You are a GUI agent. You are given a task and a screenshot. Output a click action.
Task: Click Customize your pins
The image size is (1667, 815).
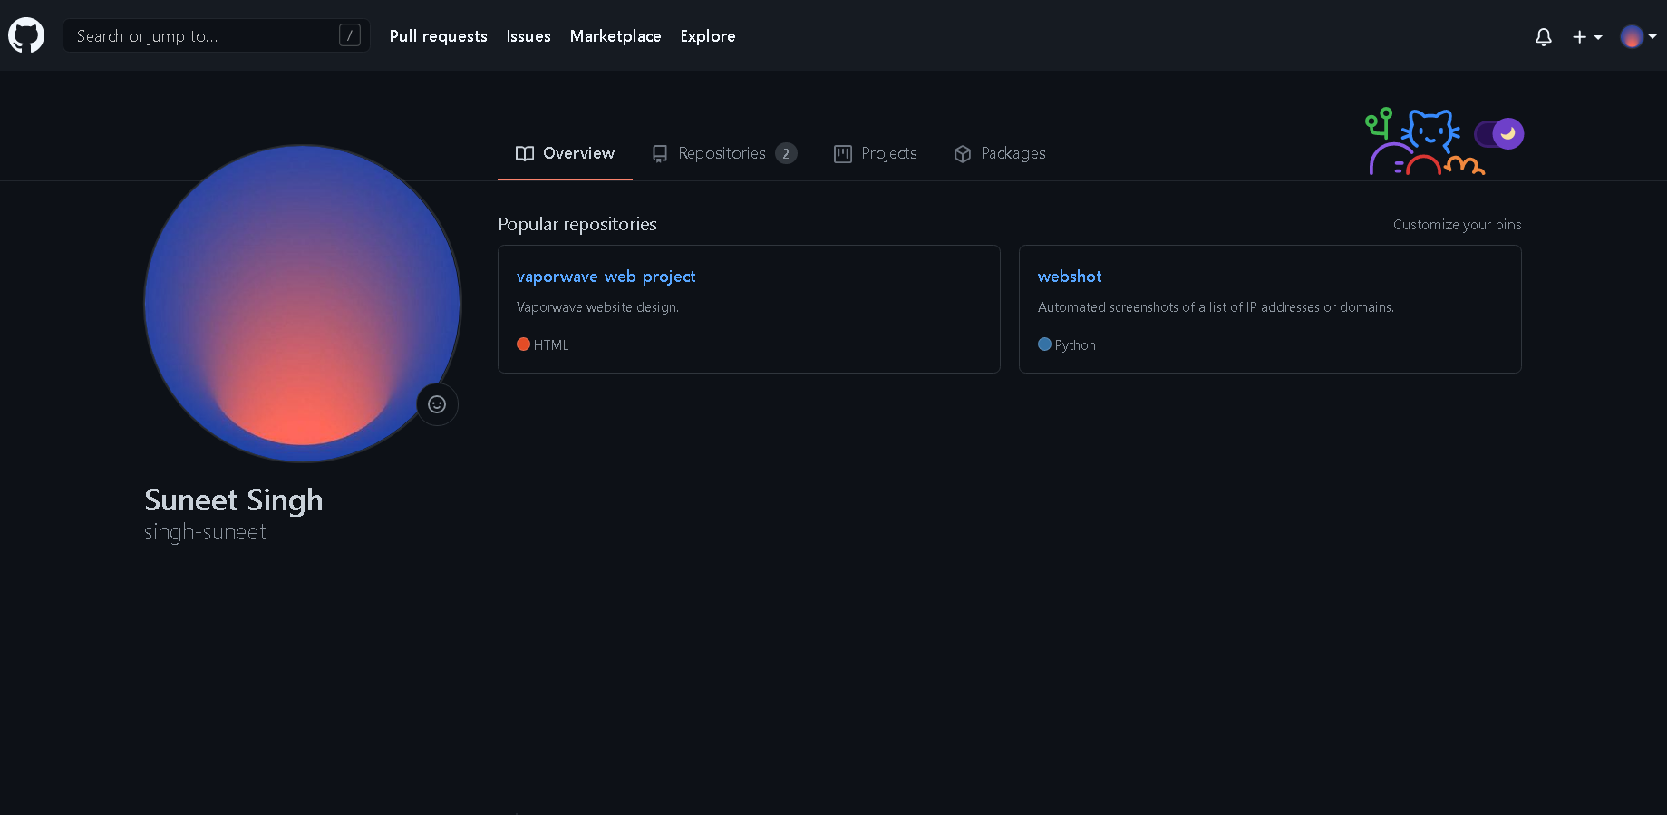[1457, 225]
